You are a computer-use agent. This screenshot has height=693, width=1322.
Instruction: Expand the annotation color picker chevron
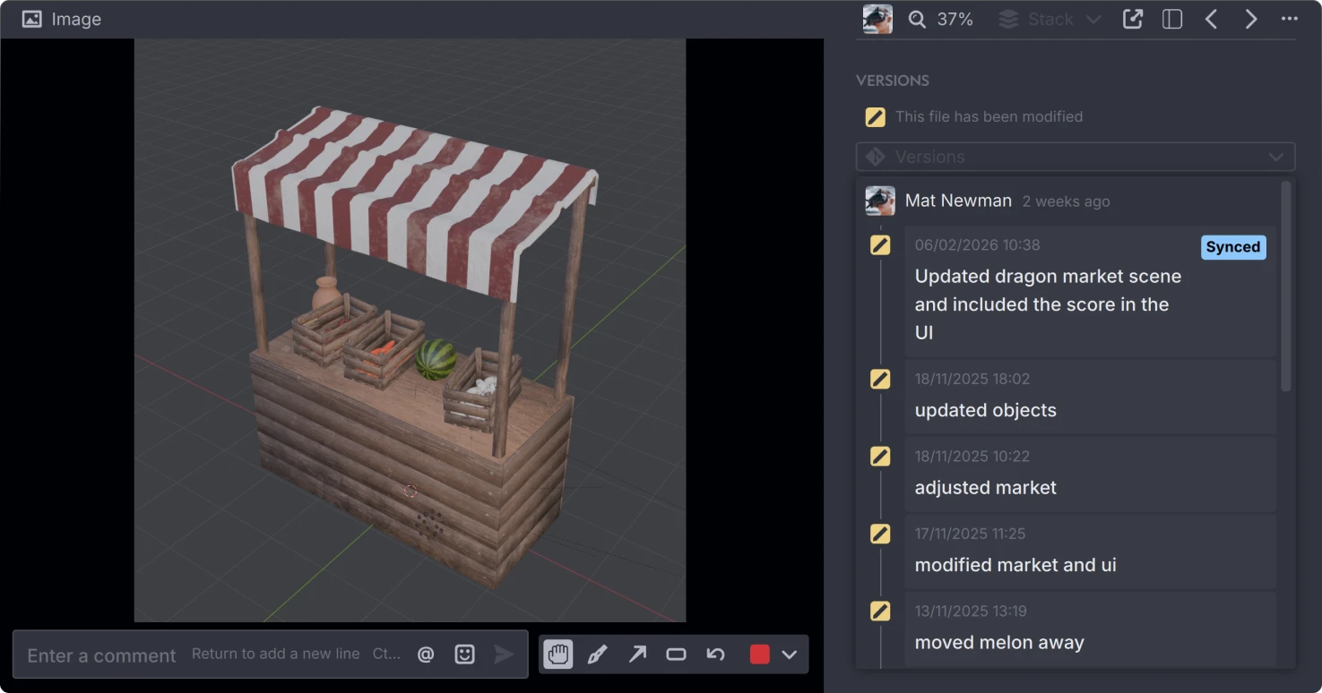pos(789,654)
